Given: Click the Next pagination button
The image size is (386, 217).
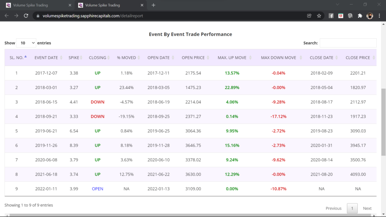Looking at the screenshot, I should [367, 208].
